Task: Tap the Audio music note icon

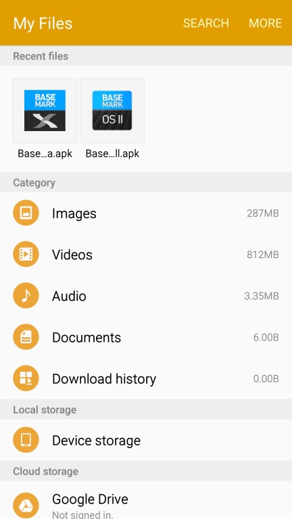Action: point(26,295)
